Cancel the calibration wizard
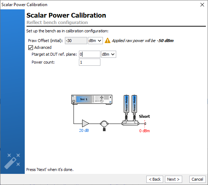This screenshot has height=185, width=208. click(197, 179)
